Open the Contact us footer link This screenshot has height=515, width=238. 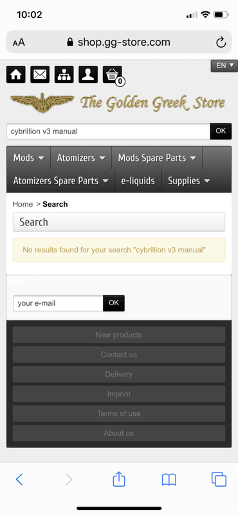(x=119, y=355)
